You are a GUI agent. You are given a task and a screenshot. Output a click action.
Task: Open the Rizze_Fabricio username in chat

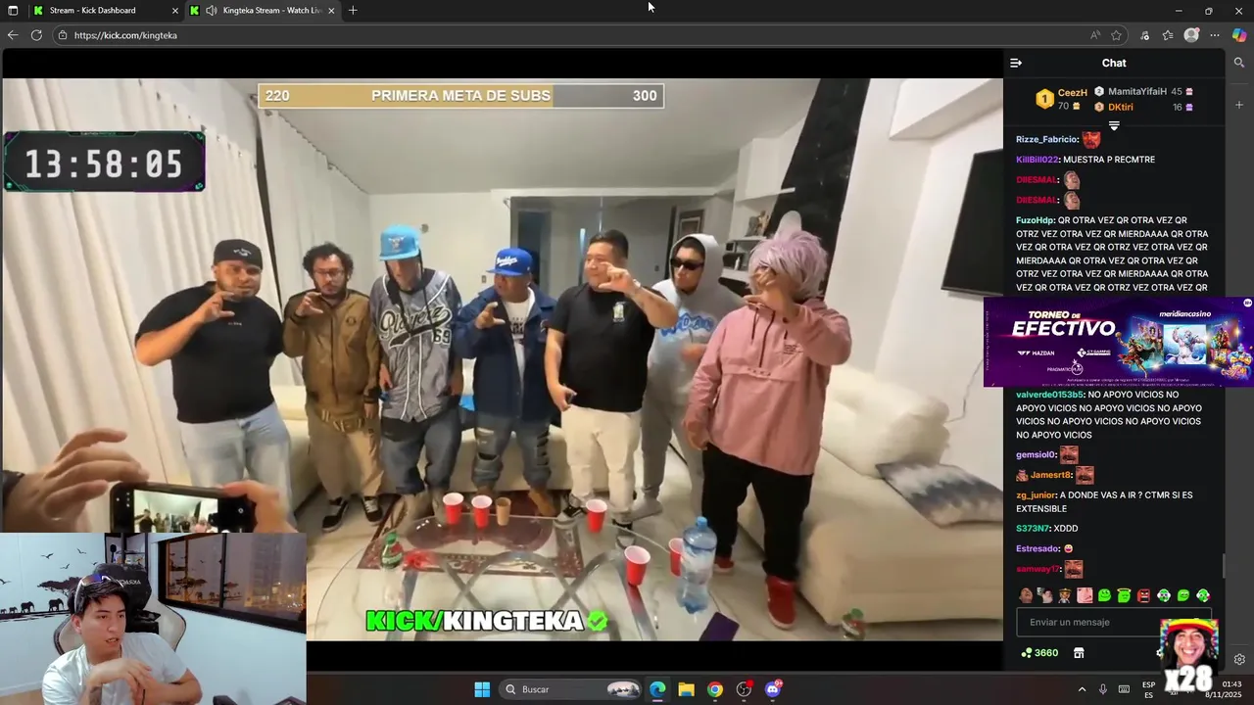1047,139
